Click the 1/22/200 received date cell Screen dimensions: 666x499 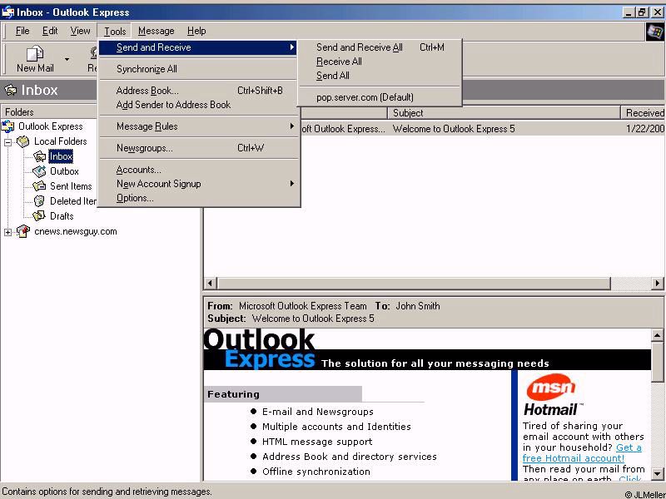[x=644, y=129]
